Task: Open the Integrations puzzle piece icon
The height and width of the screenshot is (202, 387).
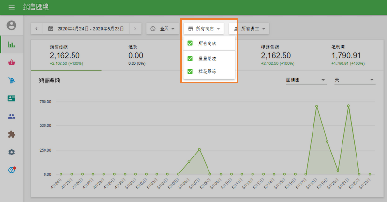Action: pos(12,134)
